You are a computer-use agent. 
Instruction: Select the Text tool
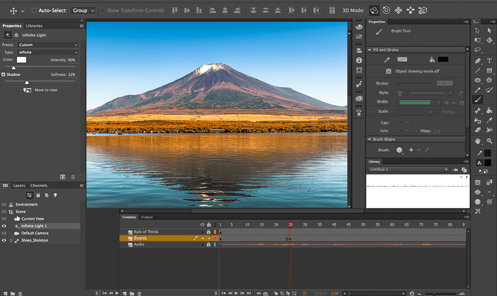pyautogui.click(x=489, y=61)
